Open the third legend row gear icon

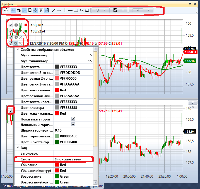pos(16,37)
